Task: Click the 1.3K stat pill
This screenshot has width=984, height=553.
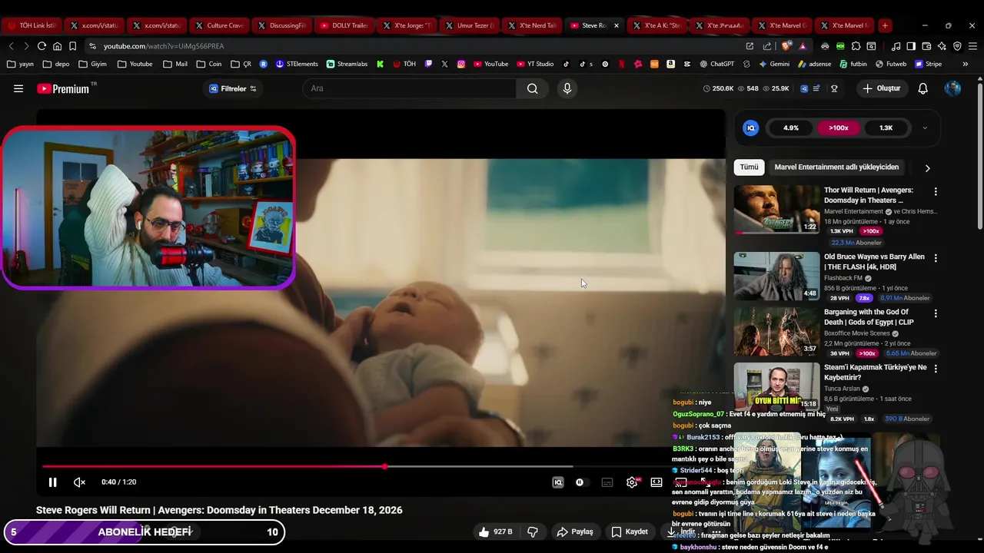Action: pos(886,128)
